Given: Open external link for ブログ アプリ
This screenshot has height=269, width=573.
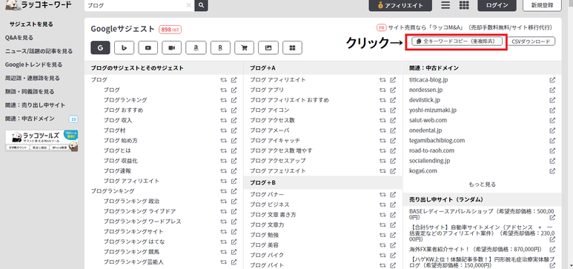Looking at the screenshot, I should click(x=393, y=90).
